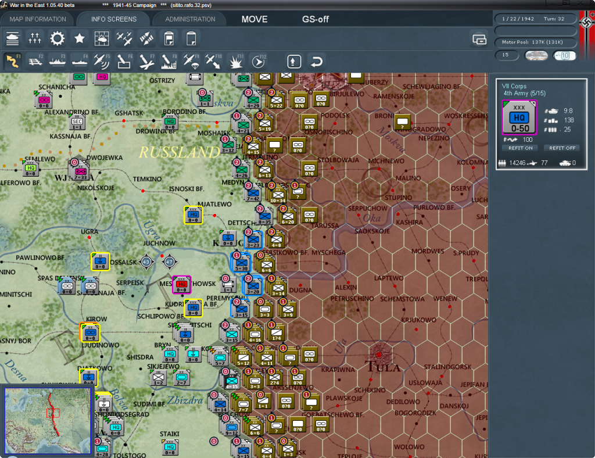Open the blank clipboard log icon
595x458 pixels.
[x=191, y=39]
